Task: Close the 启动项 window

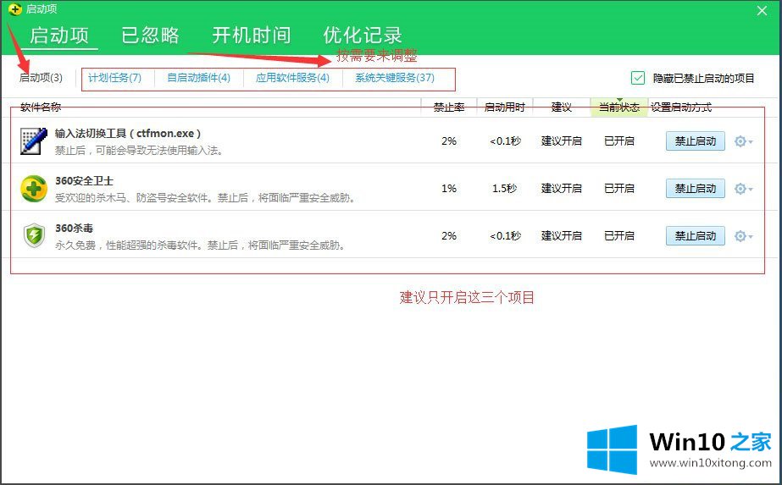Action: [762, 10]
